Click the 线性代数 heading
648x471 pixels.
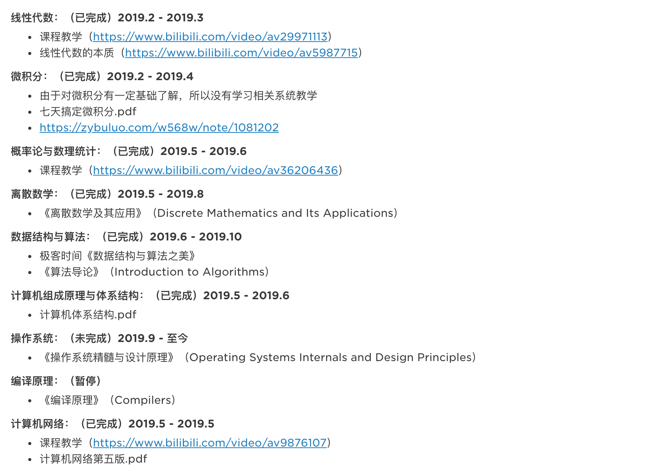(x=107, y=18)
